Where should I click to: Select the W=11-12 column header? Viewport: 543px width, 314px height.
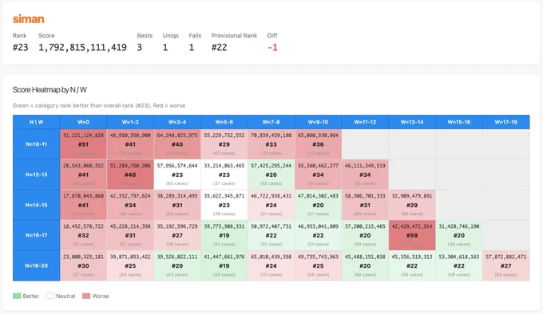tap(365, 122)
